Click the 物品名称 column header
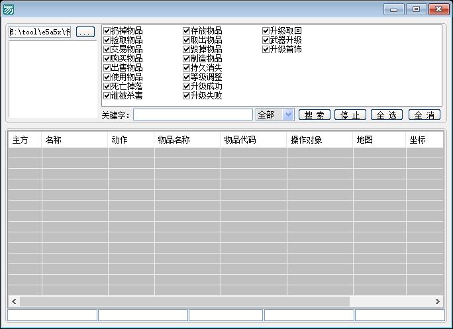The height and width of the screenshot is (329, 453). [187, 140]
